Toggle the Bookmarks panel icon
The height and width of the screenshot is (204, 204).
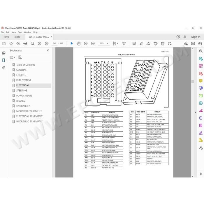point(3,60)
